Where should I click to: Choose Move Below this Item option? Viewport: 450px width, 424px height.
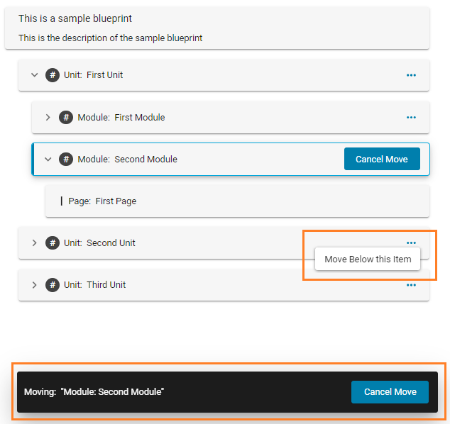[x=368, y=260]
